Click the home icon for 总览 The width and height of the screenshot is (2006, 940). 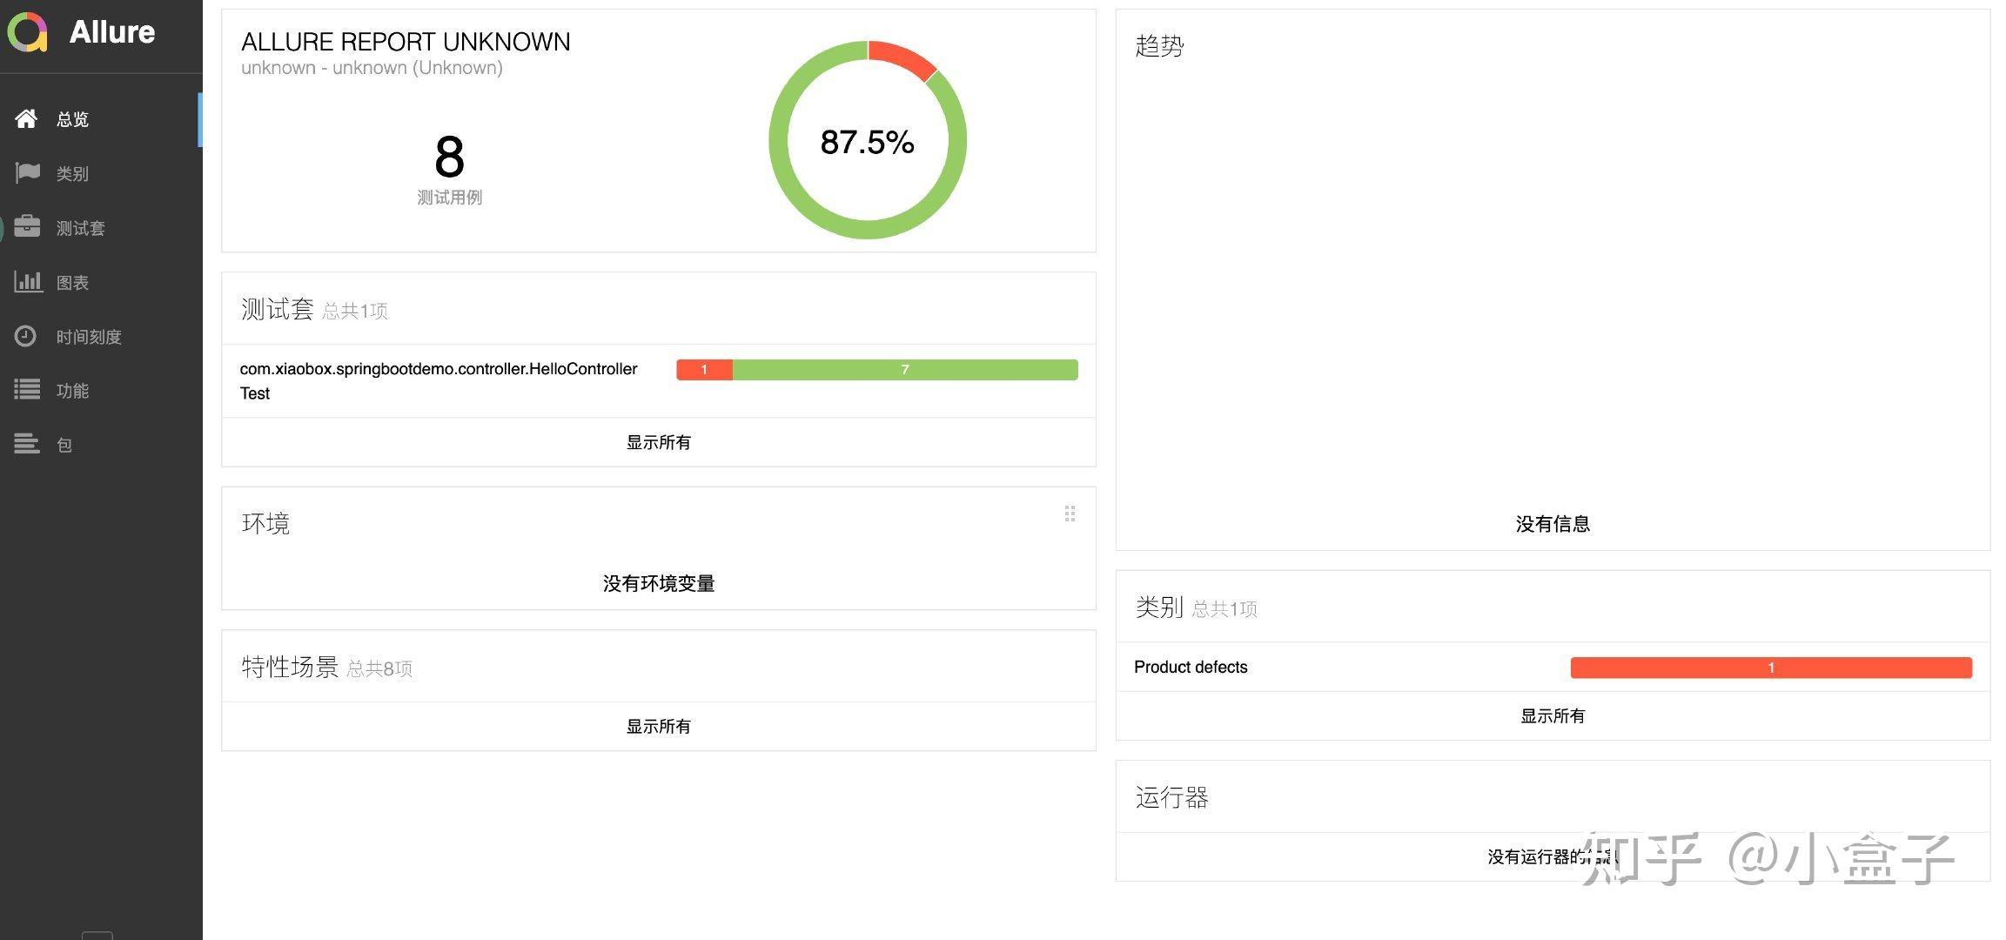coord(26,118)
